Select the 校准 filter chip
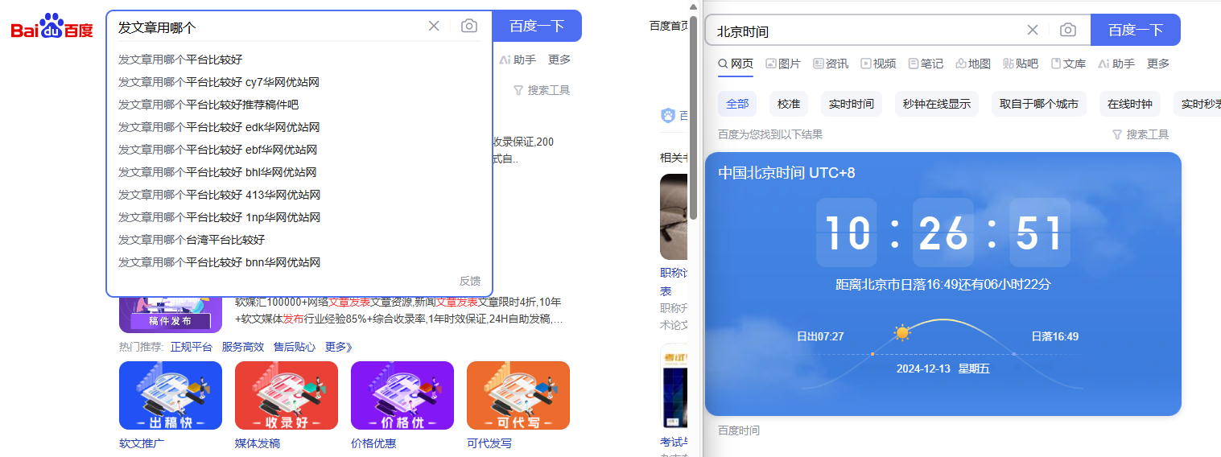Image resolution: width=1221 pixels, height=457 pixels. pyautogui.click(x=789, y=104)
